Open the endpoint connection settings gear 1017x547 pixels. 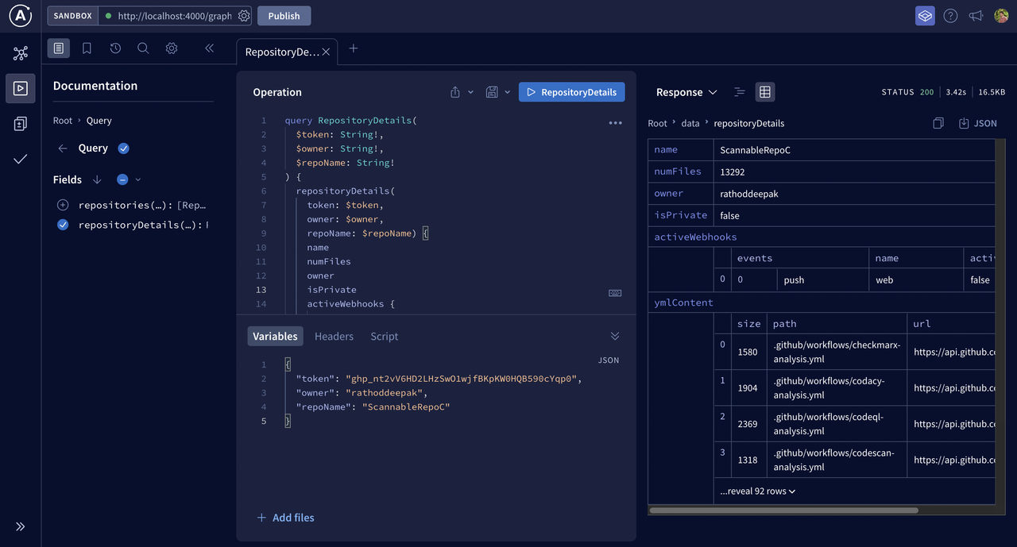(244, 16)
